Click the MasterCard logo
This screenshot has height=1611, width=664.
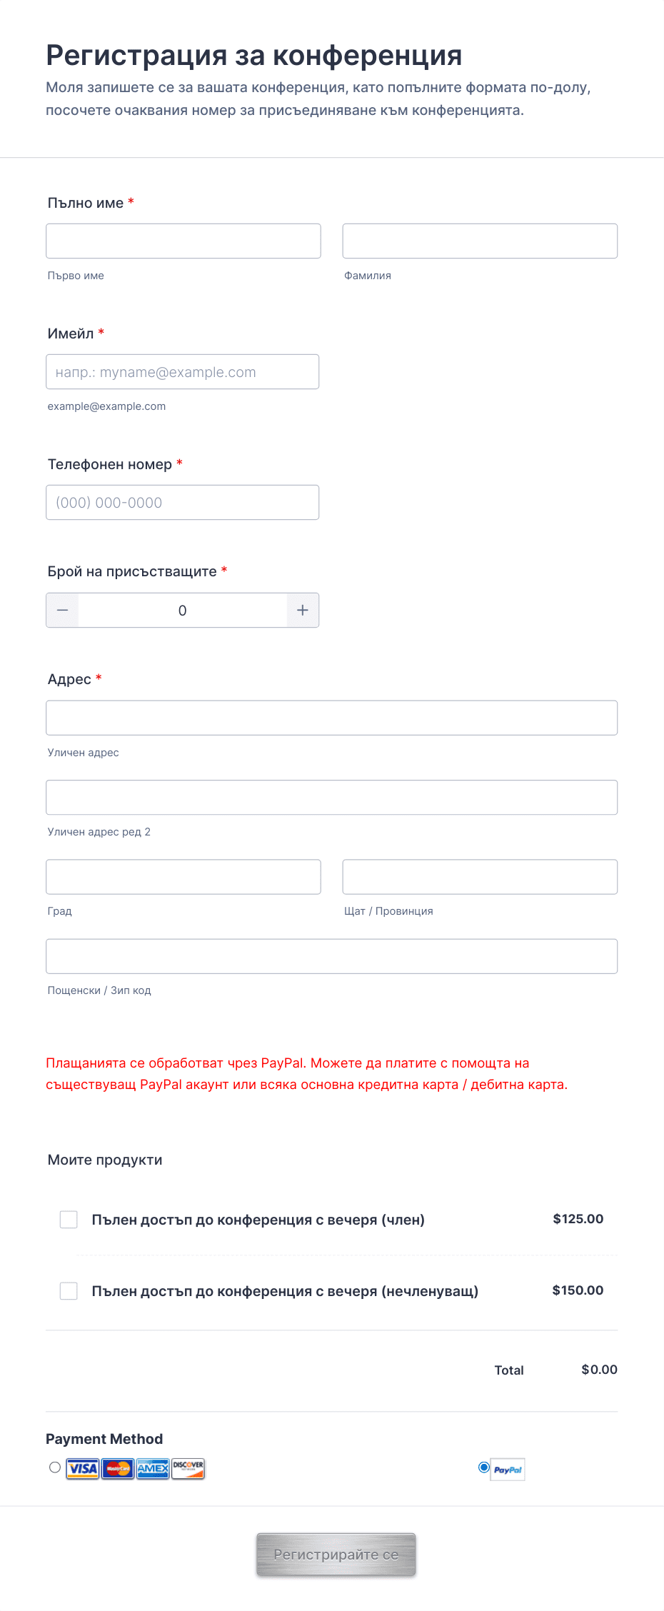pyautogui.click(x=118, y=1469)
